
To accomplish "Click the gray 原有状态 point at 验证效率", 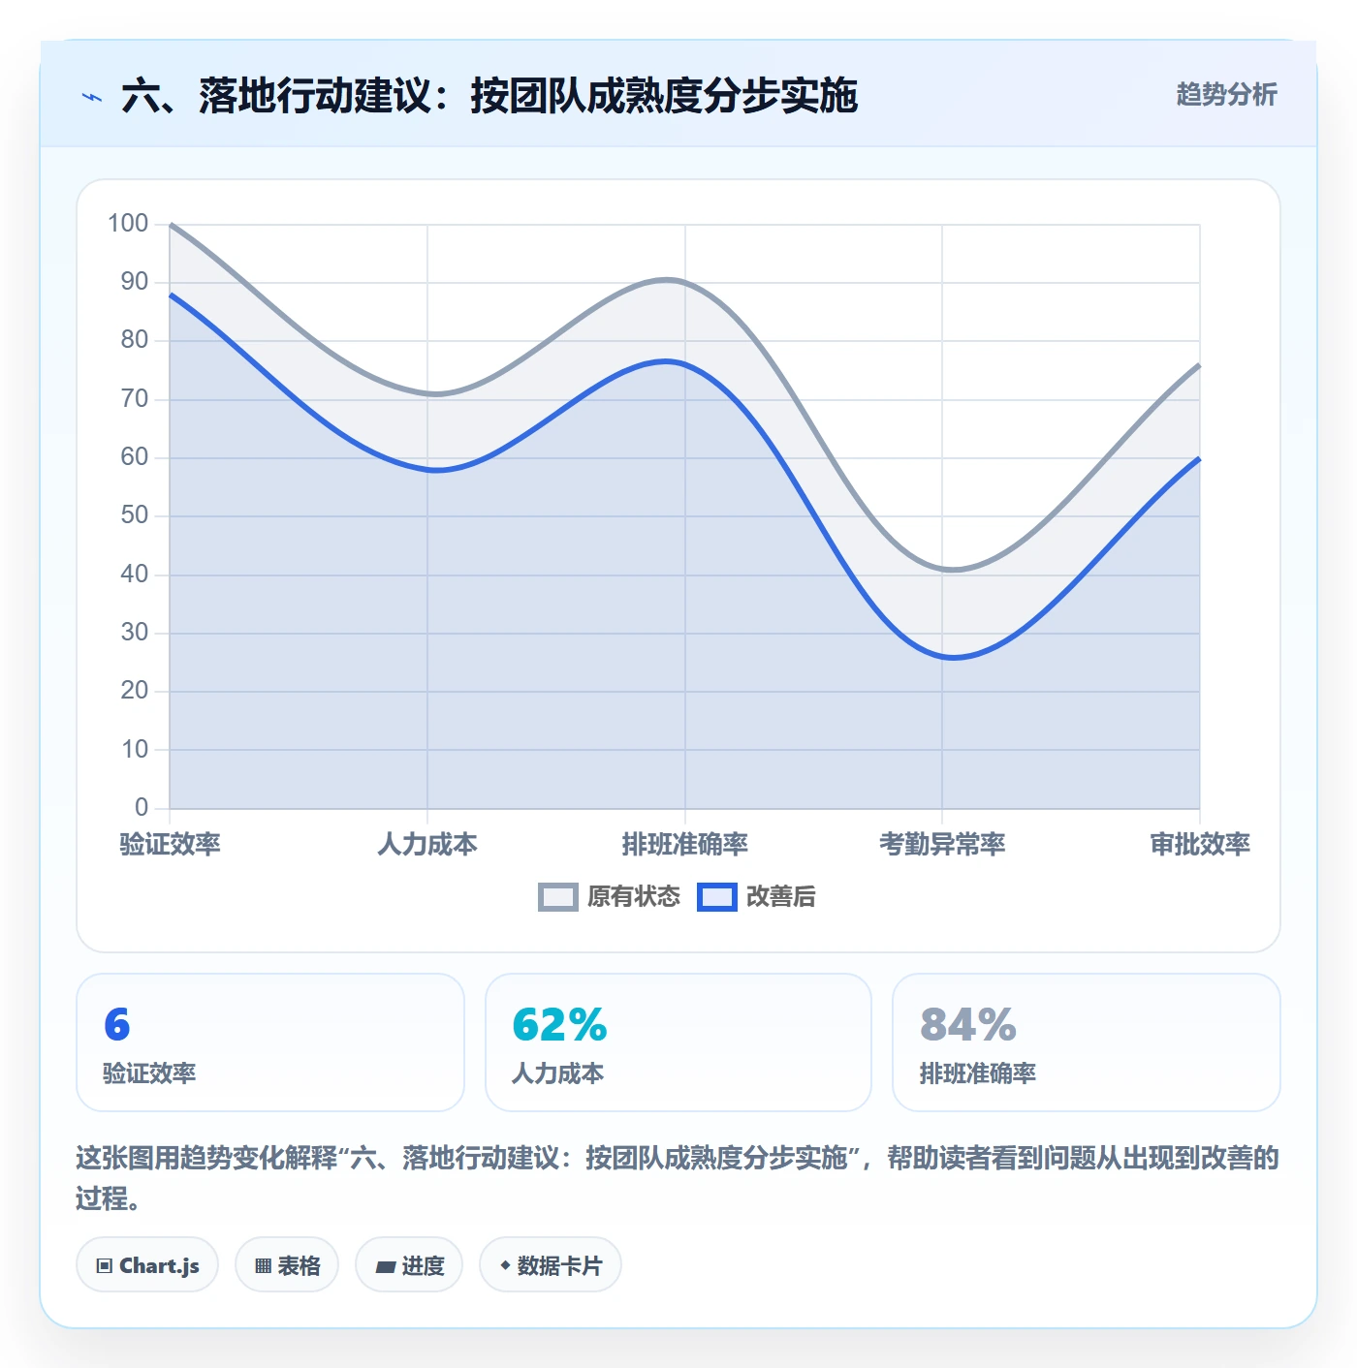I will (x=171, y=225).
